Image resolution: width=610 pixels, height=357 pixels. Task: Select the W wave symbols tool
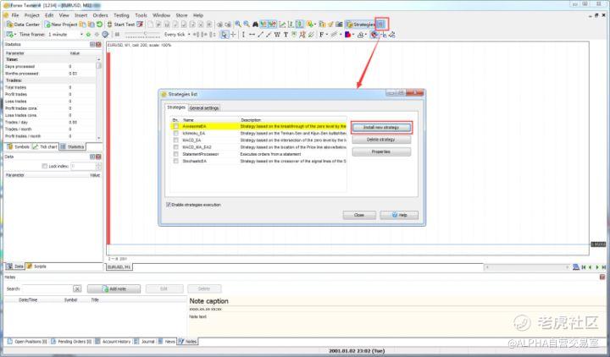pyautogui.click(x=277, y=35)
